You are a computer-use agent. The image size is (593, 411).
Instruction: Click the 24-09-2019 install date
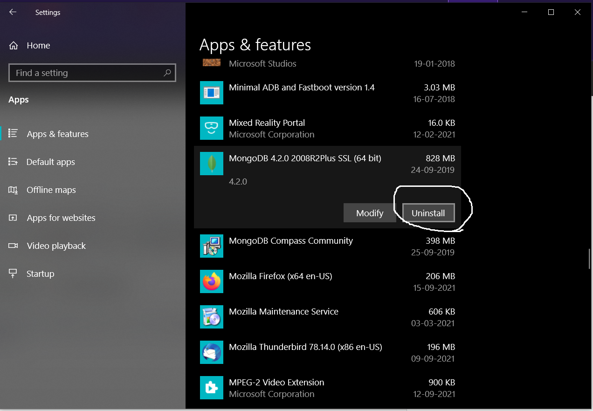tap(433, 170)
